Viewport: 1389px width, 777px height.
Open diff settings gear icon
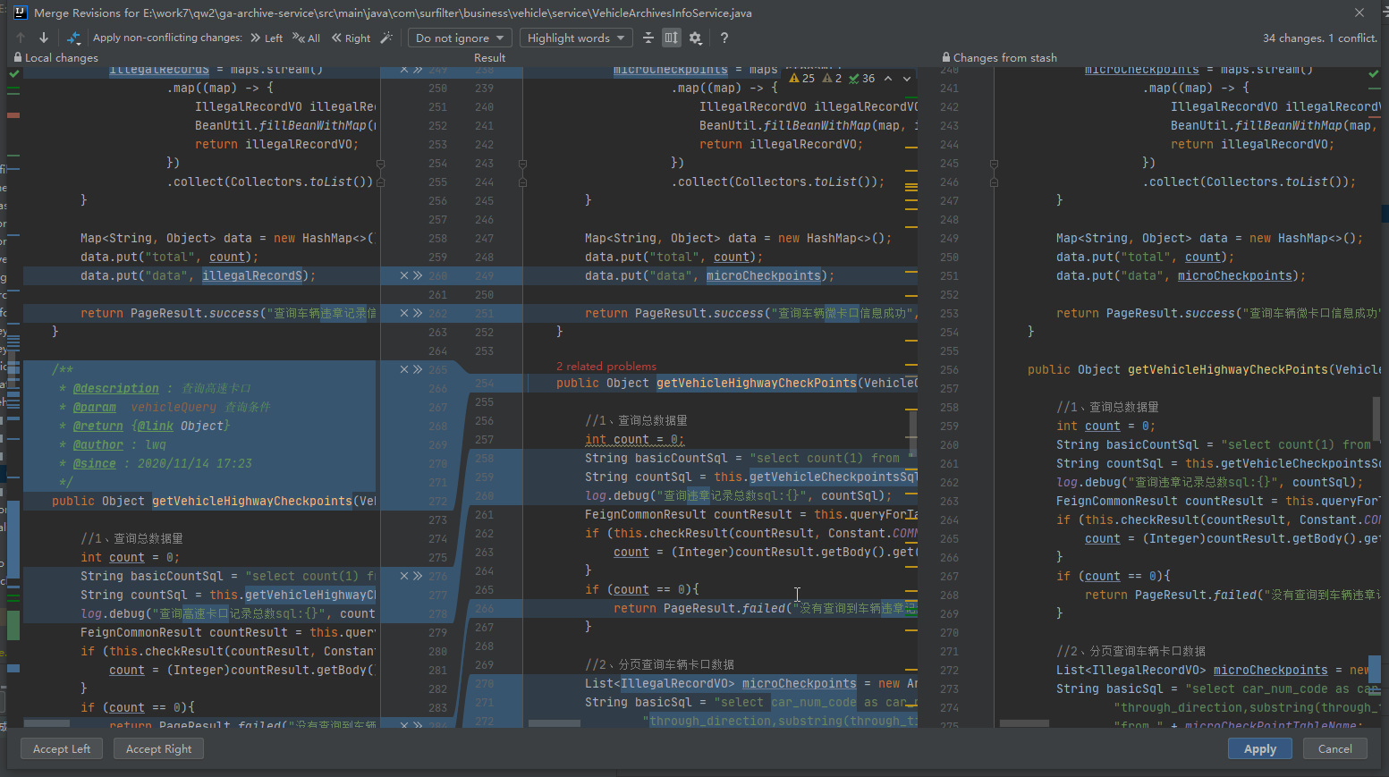tap(696, 38)
